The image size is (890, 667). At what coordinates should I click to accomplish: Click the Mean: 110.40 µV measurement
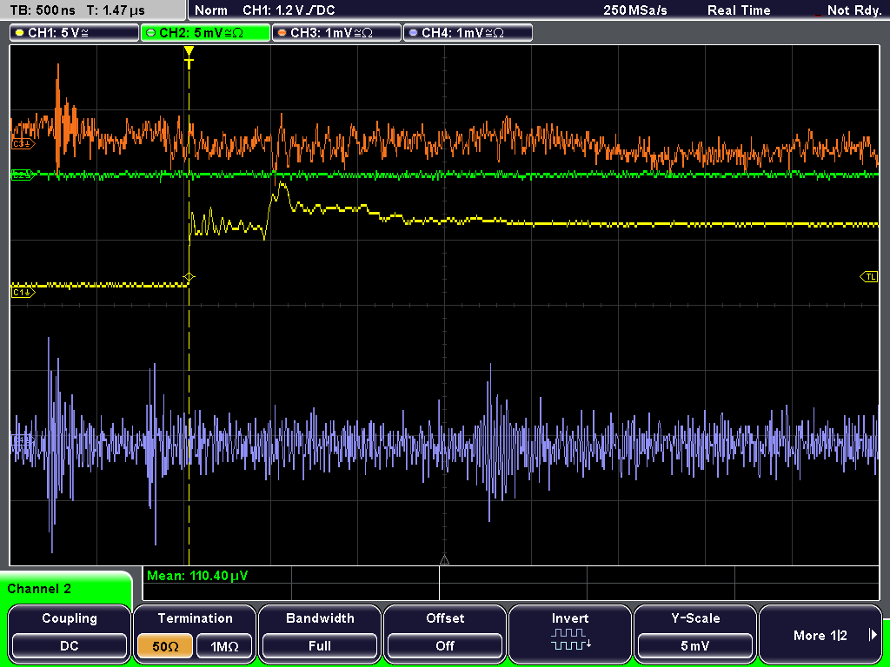197,576
